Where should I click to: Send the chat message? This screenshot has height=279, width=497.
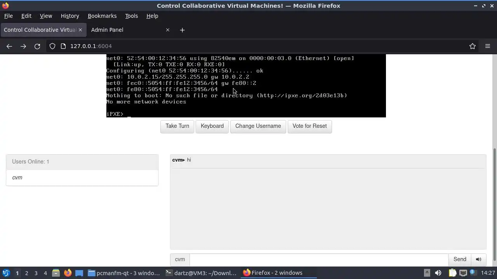click(460, 260)
